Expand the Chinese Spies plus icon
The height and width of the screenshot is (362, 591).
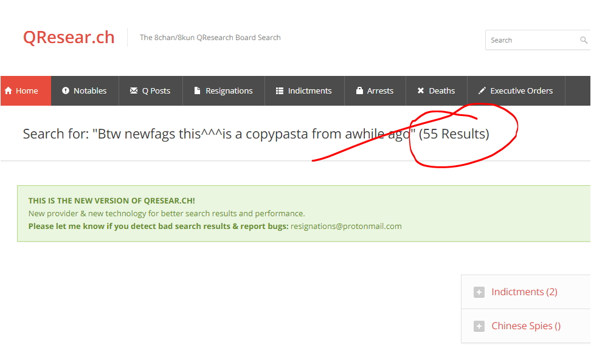[479, 326]
